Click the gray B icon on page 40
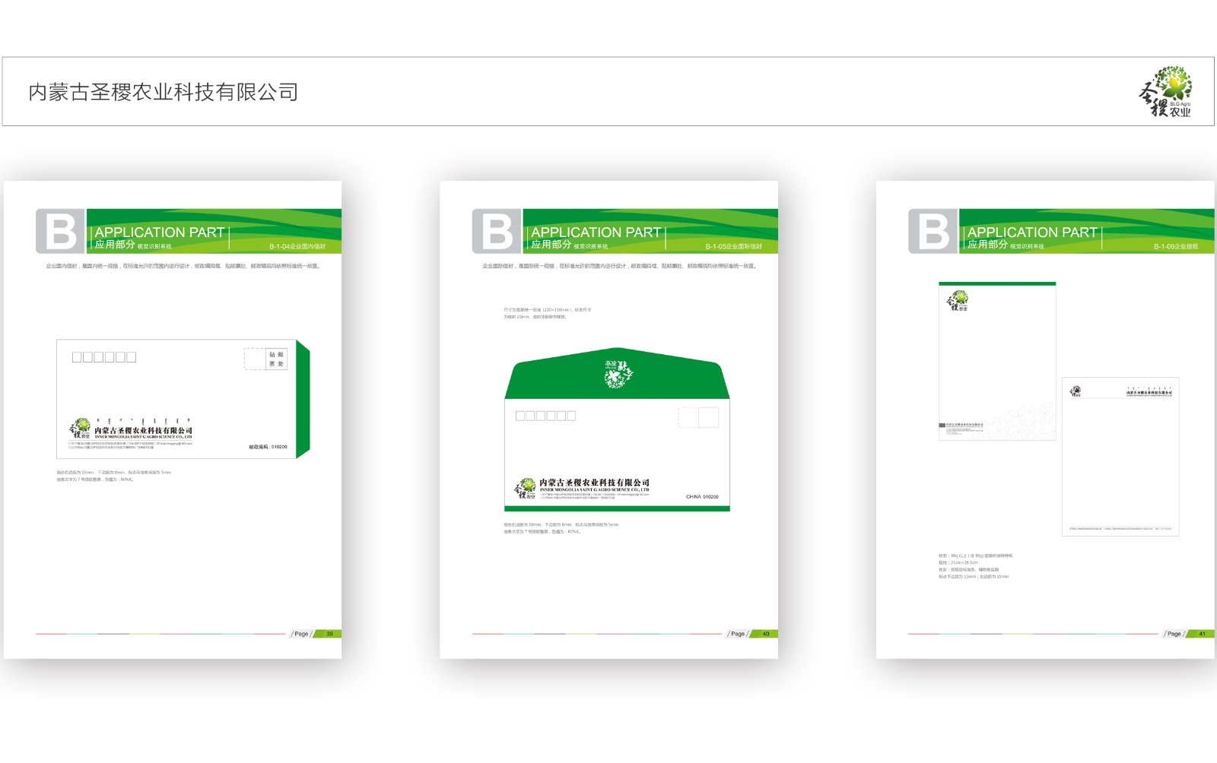Viewport: 1217px width, 763px height. tap(496, 231)
